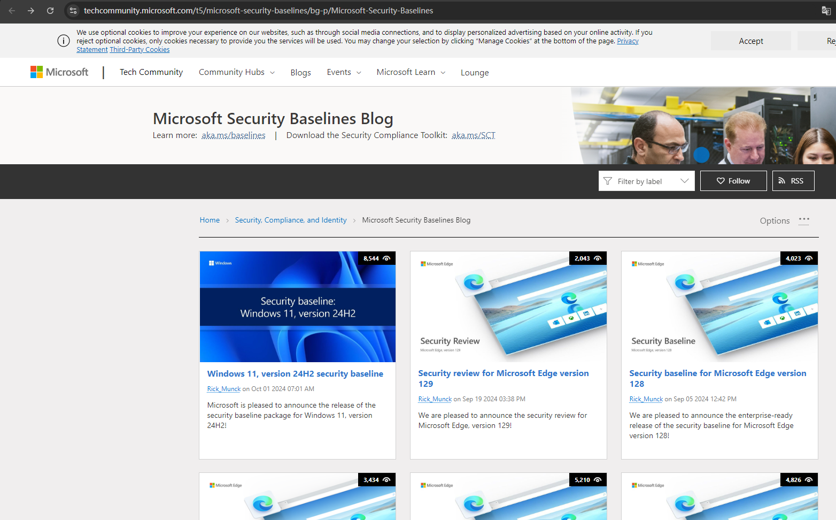This screenshot has height=520, width=836.
Task: Open Rick Munck profile on Oct 01 post
Action: (223, 389)
